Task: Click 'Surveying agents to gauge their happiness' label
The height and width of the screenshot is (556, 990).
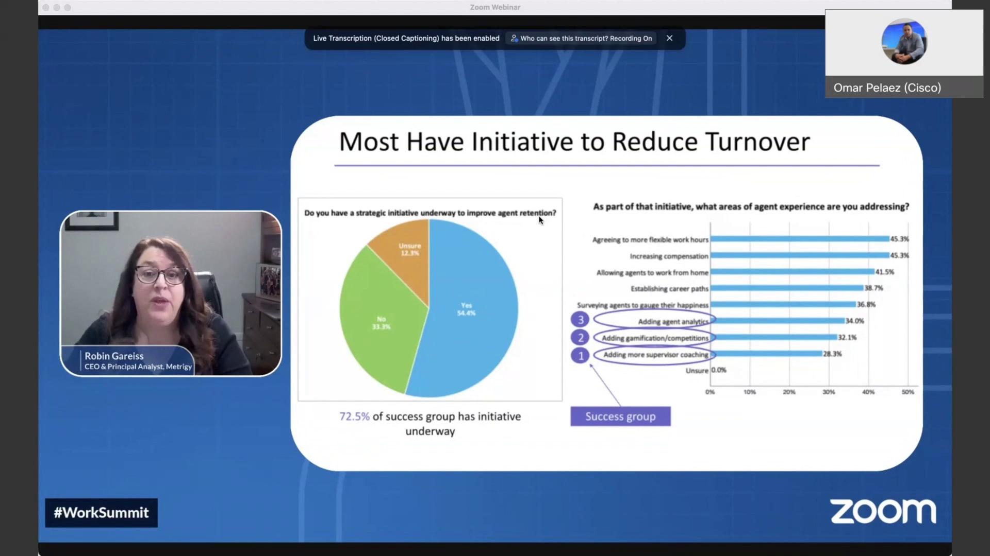Action: pos(642,305)
